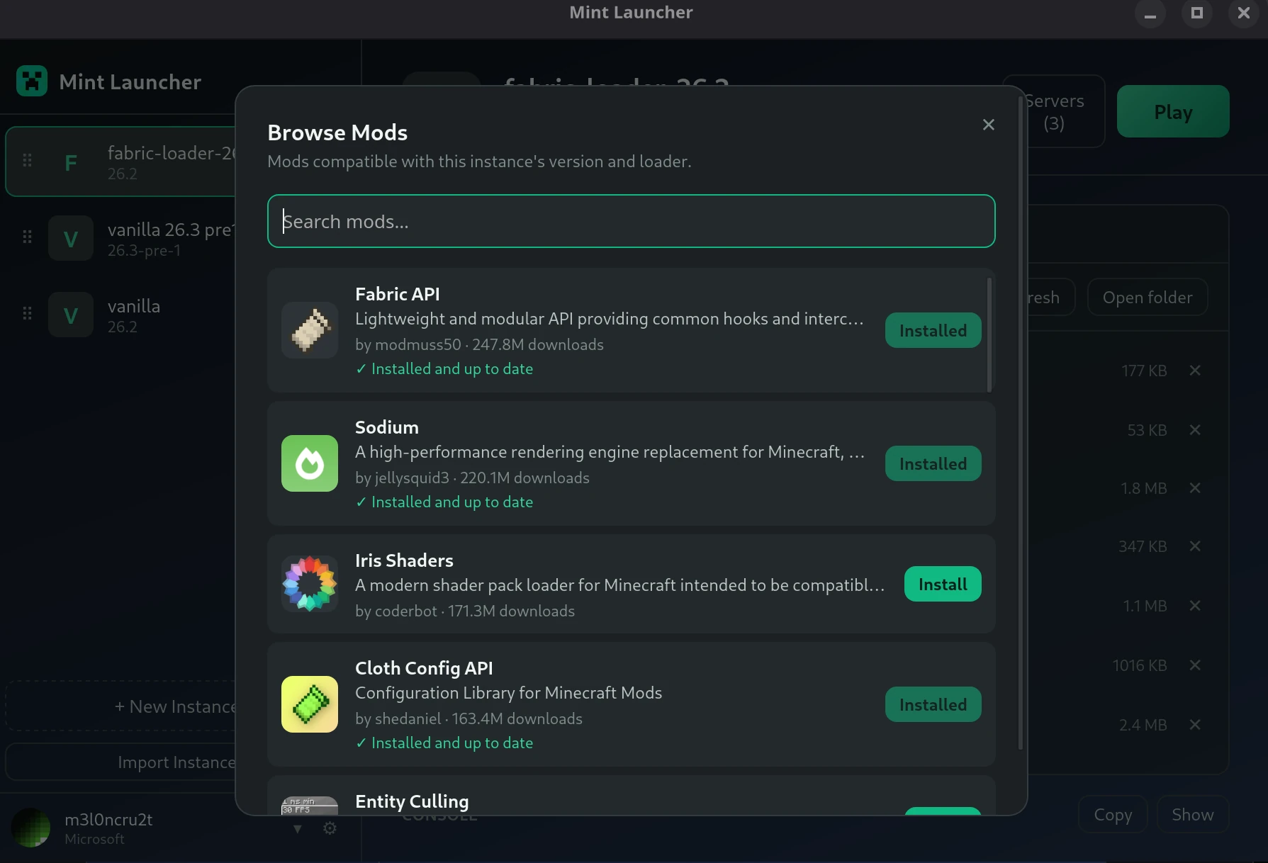Remove the 53 KB mod entry
Viewport: 1268px width, 863px height.
(1195, 430)
